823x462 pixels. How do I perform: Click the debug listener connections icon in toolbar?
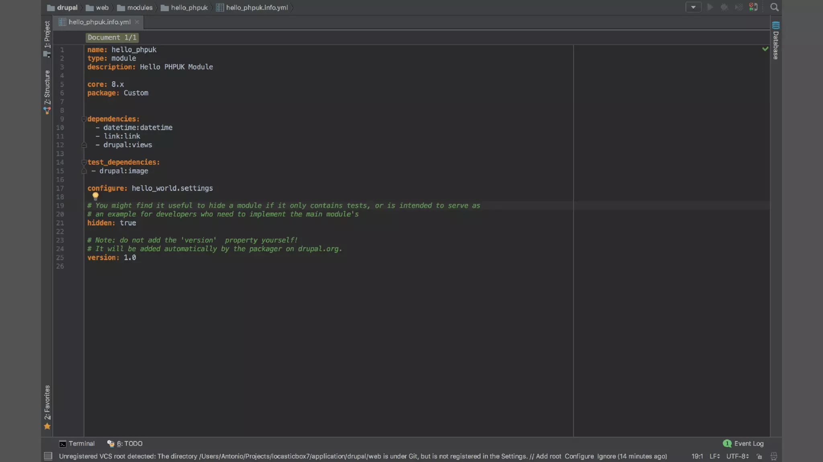753,7
